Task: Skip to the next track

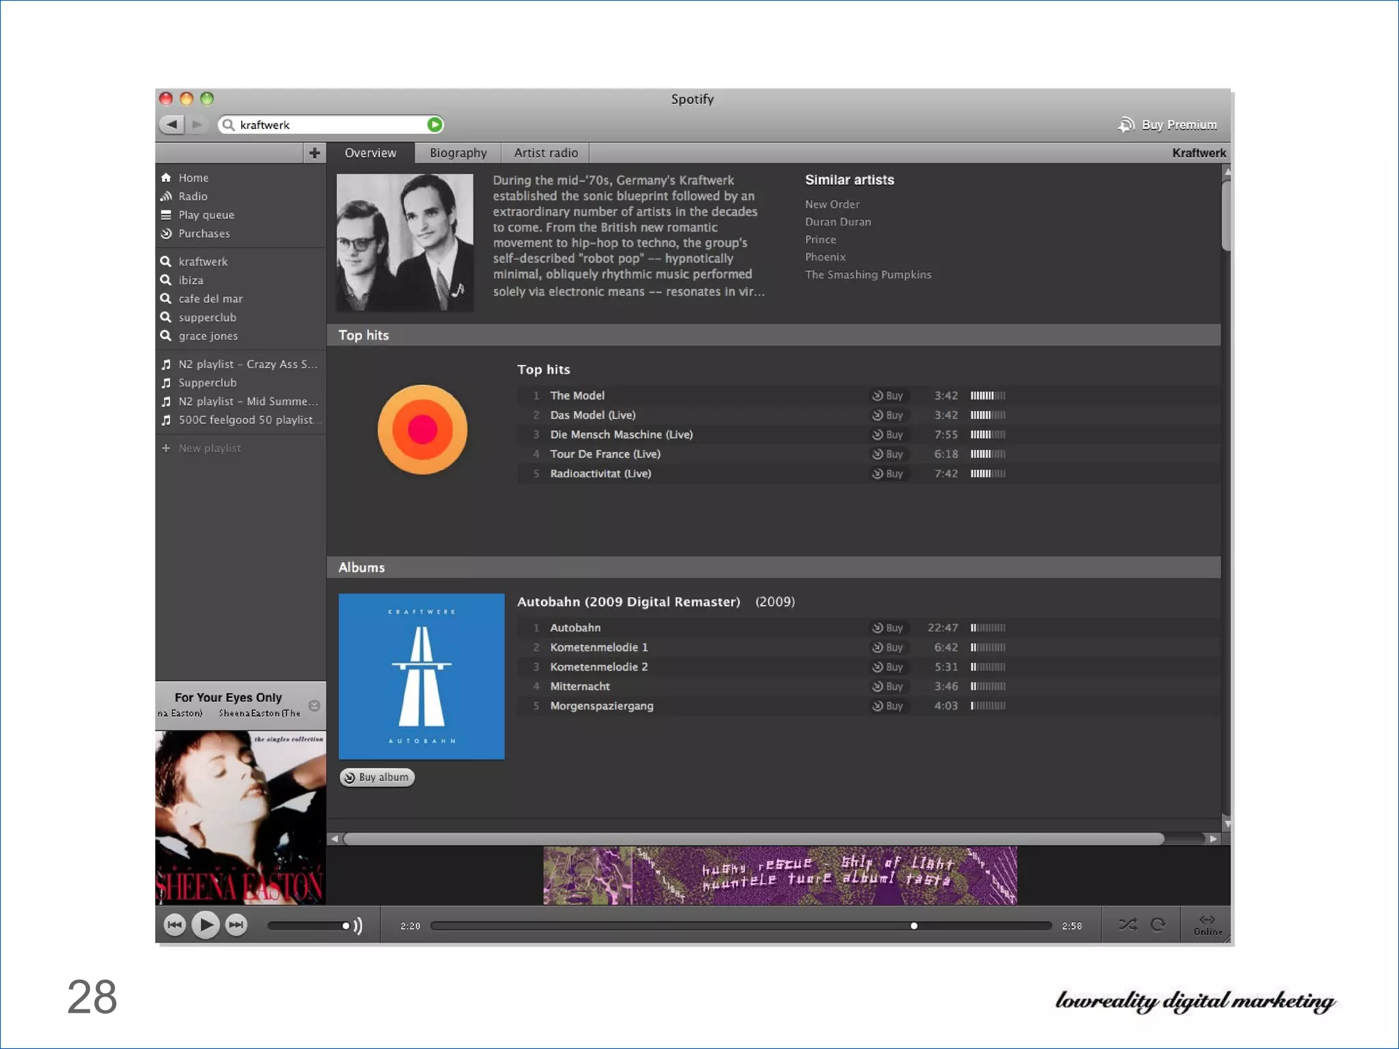Action: coord(236,925)
